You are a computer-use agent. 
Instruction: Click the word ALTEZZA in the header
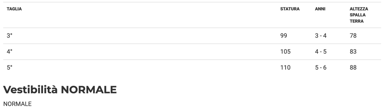tap(359, 9)
